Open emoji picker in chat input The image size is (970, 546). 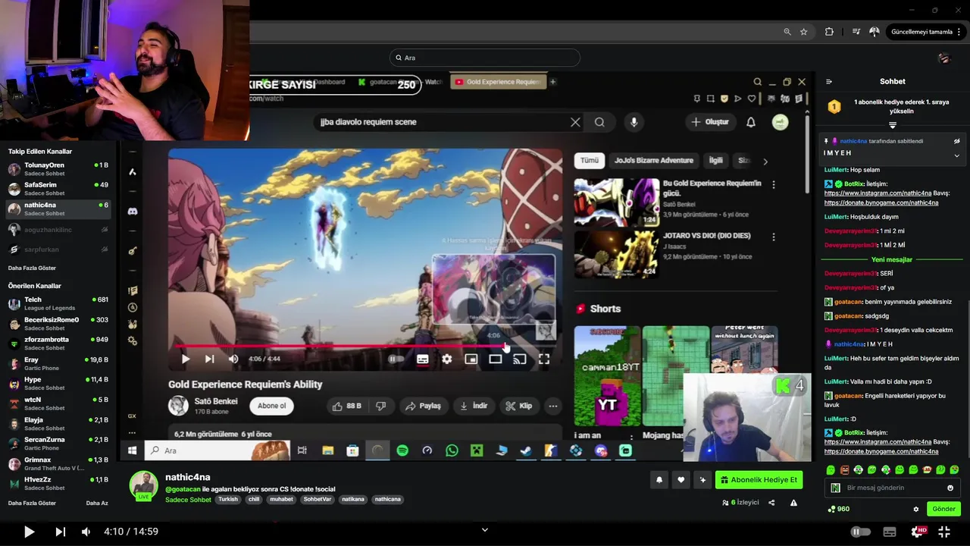[950, 488]
